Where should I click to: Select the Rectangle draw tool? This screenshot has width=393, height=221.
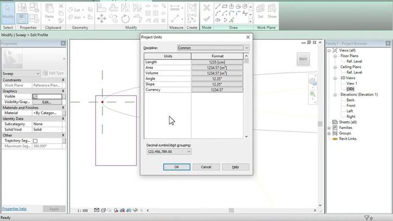point(225,7)
